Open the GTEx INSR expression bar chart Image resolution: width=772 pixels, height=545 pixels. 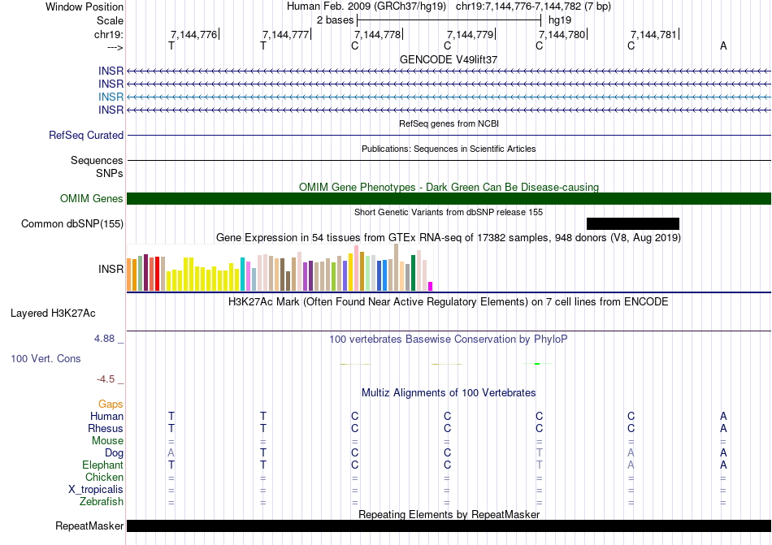tap(280, 270)
